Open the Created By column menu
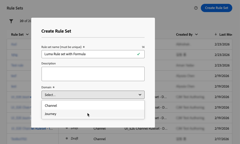The image size is (240, 144). [196, 34]
